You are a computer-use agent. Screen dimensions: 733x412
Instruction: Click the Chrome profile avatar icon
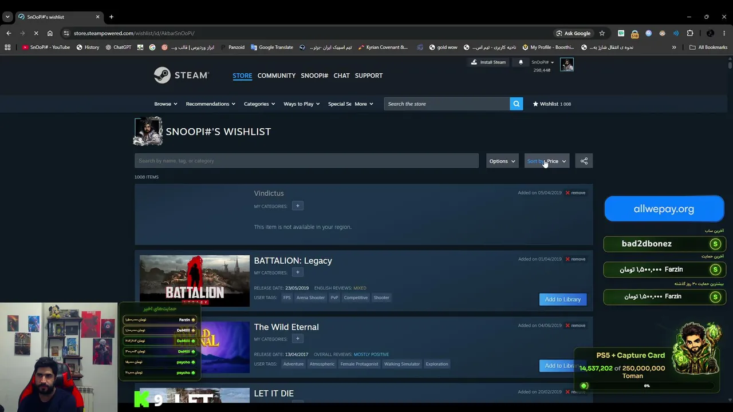(710, 33)
